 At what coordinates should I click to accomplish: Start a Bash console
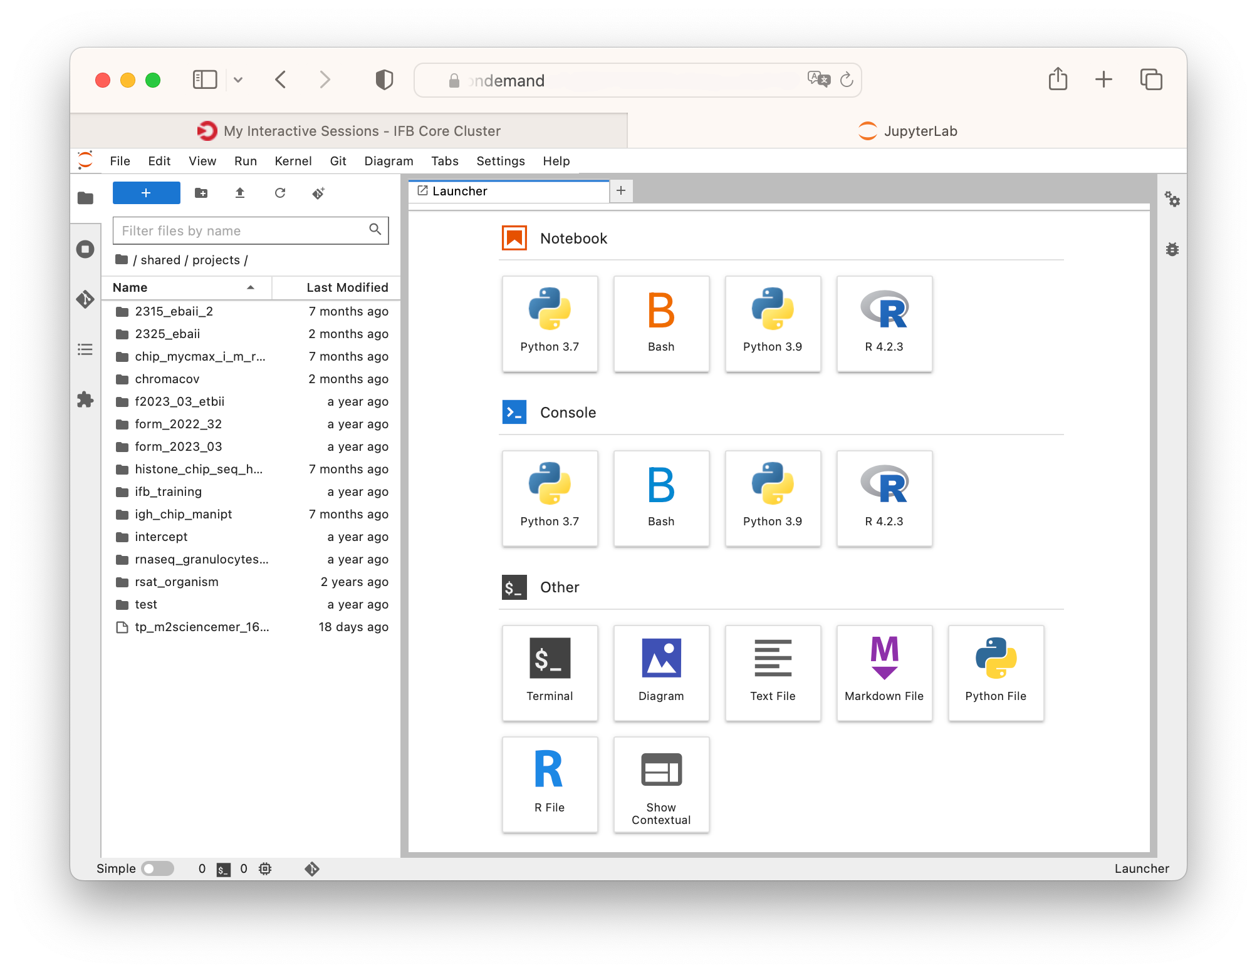pos(661,498)
